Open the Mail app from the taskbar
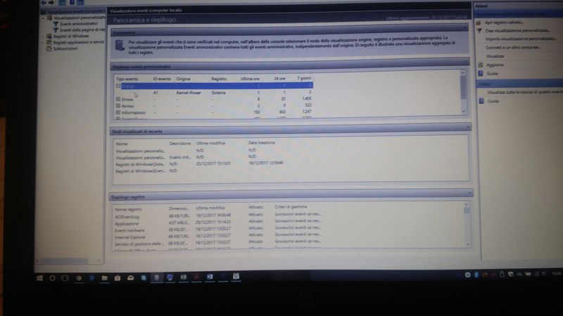The image size is (563, 316). tap(130, 278)
